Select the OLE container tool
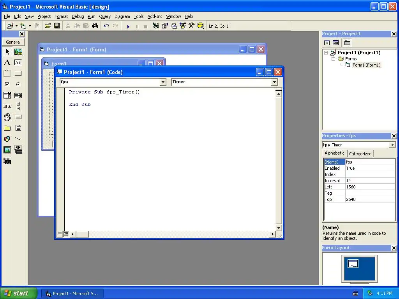Image resolution: width=399 pixels, height=299 pixels. [x=7, y=161]
